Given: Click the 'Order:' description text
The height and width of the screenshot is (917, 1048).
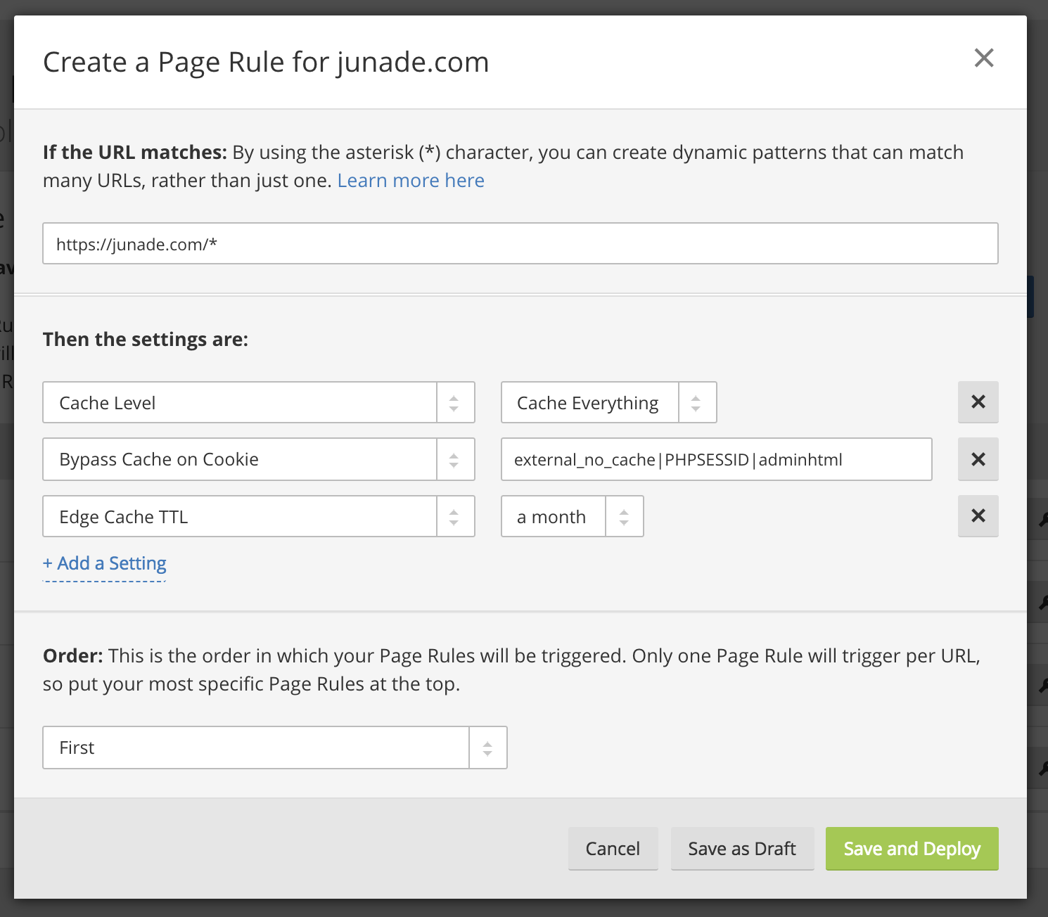Looking at the screenshot, I should point(511,669).
